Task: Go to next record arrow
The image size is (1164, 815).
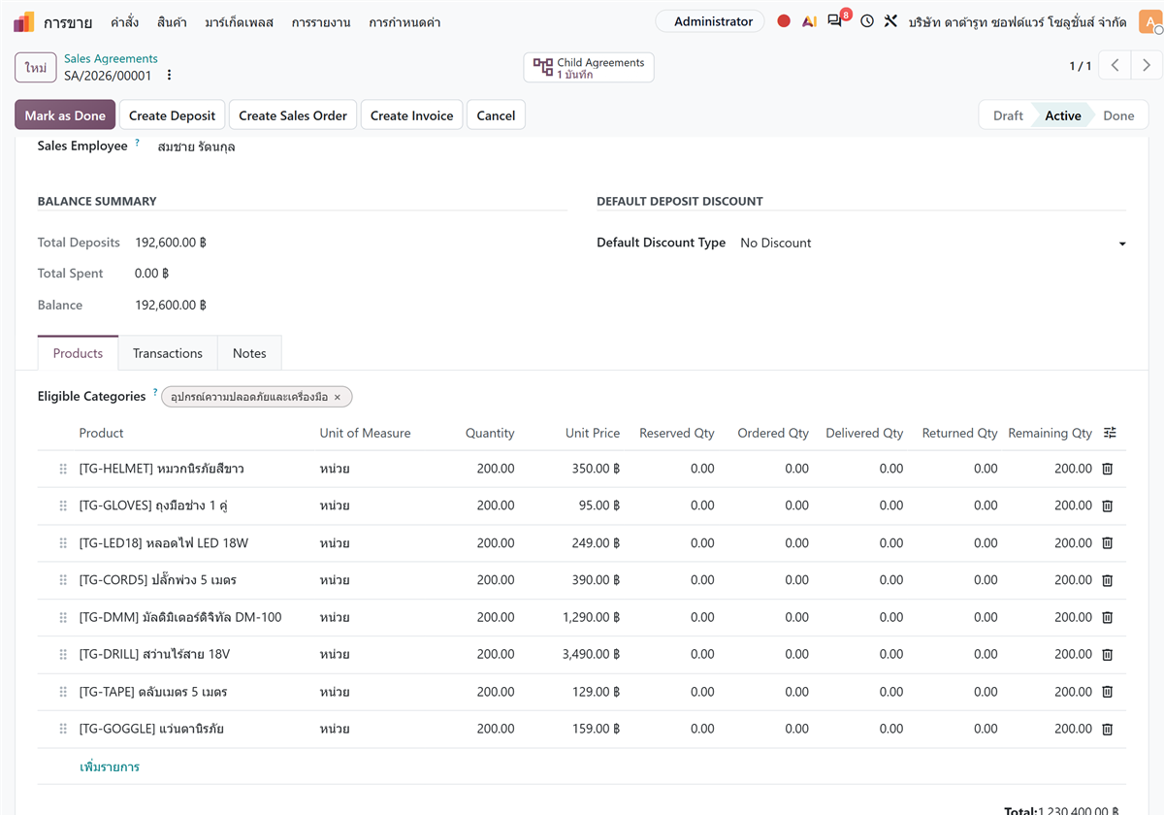Action: (x=1147, y=66)
